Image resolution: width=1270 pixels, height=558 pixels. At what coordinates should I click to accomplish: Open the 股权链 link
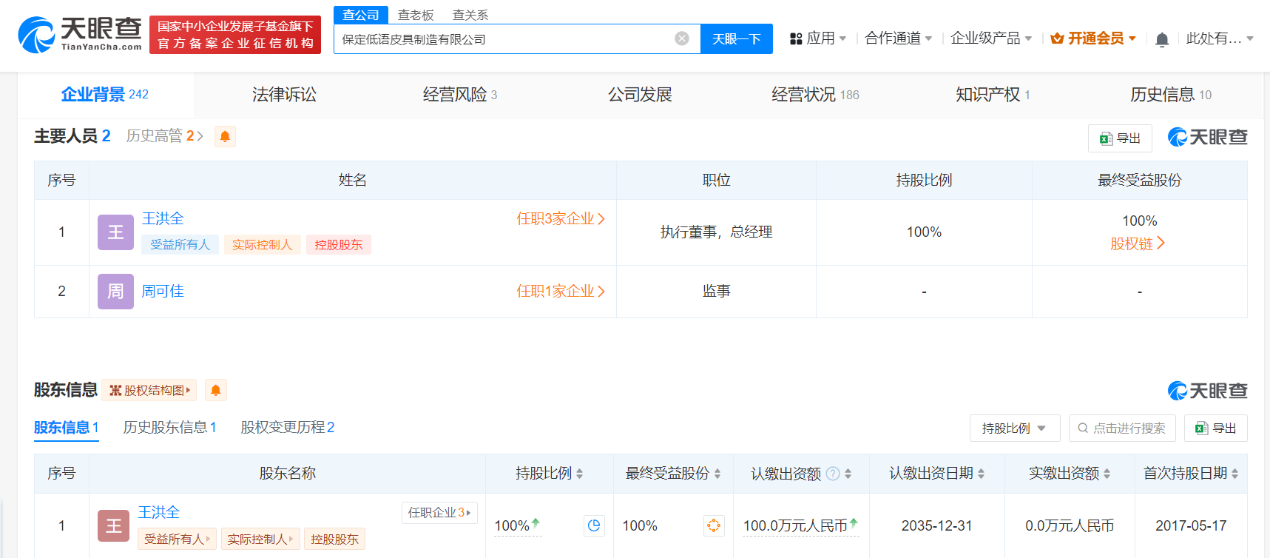tap(1138, 243)
